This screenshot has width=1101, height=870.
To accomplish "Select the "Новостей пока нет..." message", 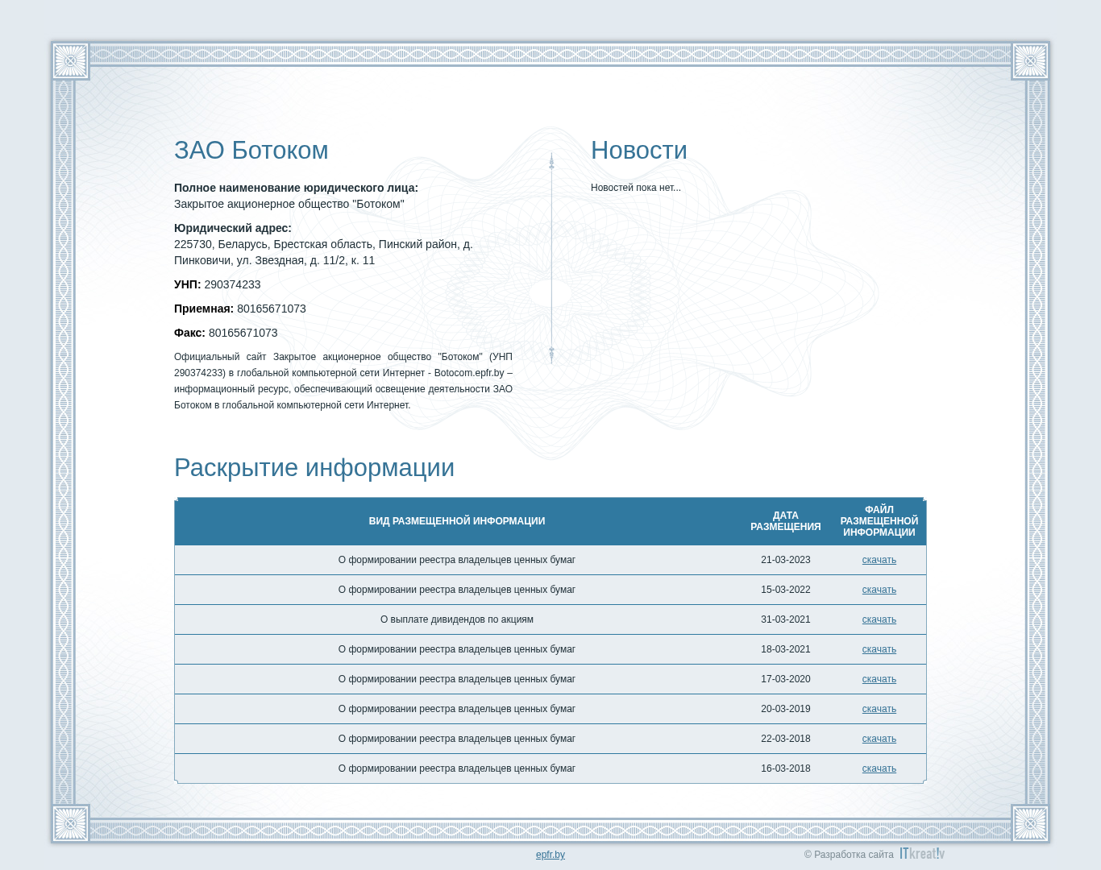I will pyautogui.click(x=636, y=188).
